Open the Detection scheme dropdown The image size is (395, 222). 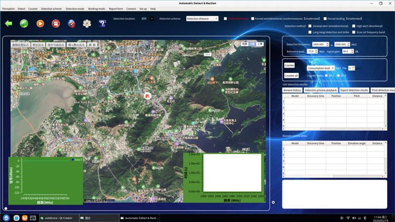point(202,19)
